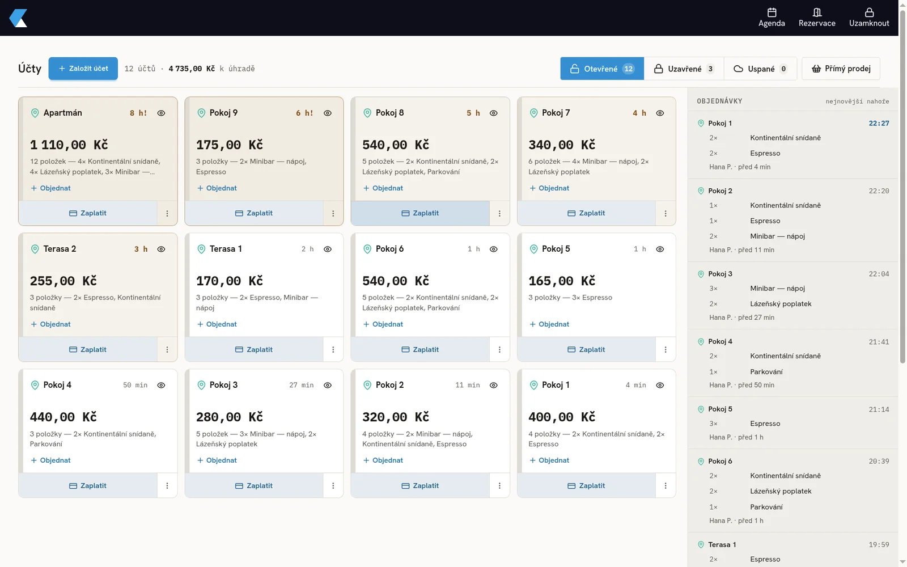The height and width of the screenshot is (567, 907).
Task: Open Přímý prodej
Action: pos(841,69)
